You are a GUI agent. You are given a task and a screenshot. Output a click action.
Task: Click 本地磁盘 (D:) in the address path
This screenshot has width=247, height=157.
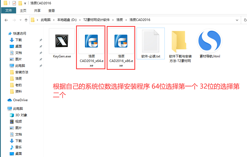67,20
